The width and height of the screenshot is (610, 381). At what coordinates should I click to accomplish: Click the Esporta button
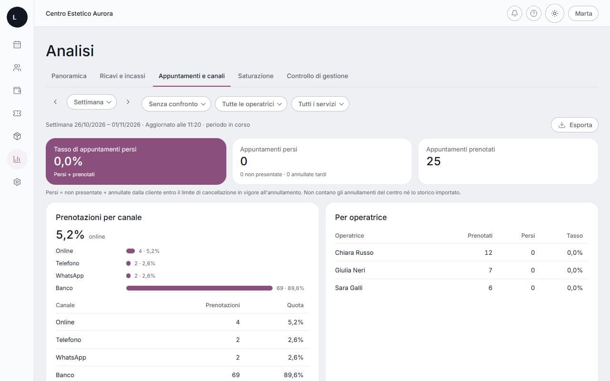pyautogui.click(x=575, y=125)
